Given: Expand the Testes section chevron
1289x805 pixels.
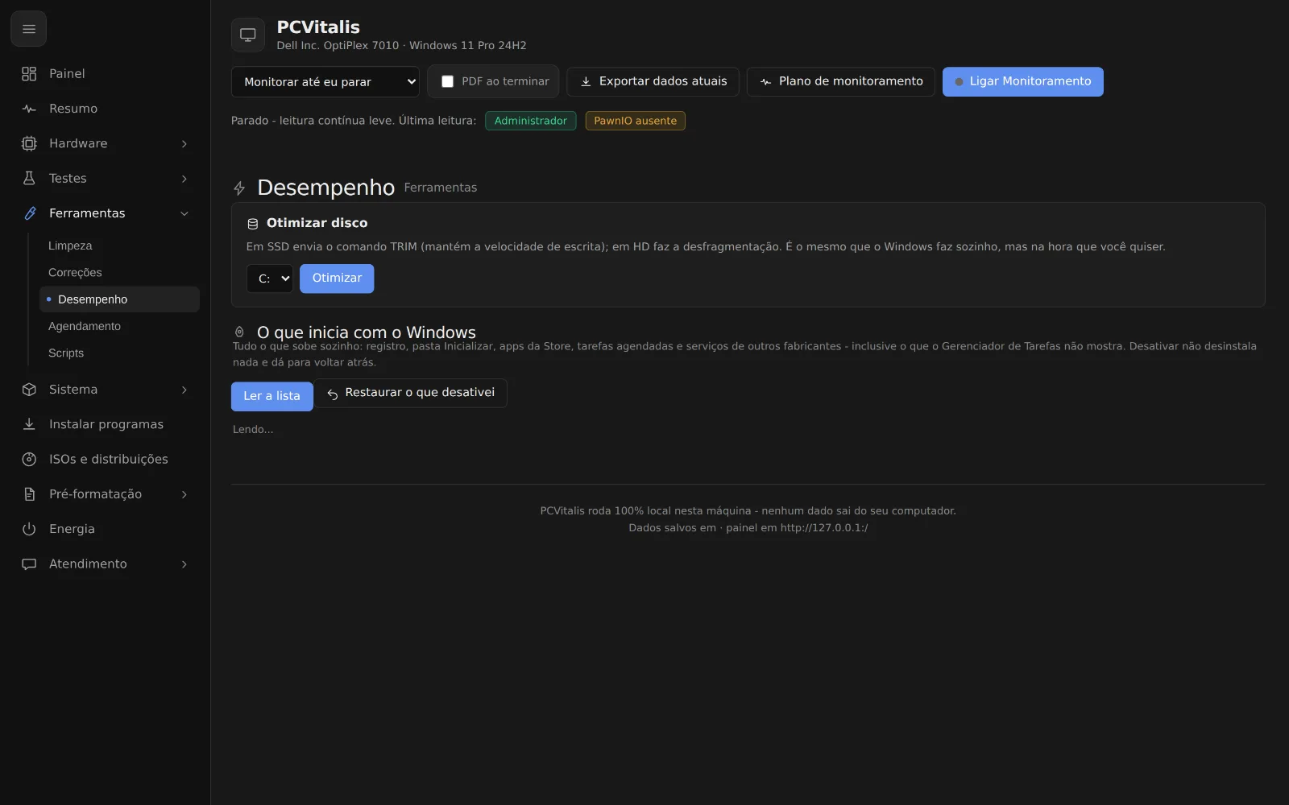Looking at the screenshot, I should [x=184, y=179].
